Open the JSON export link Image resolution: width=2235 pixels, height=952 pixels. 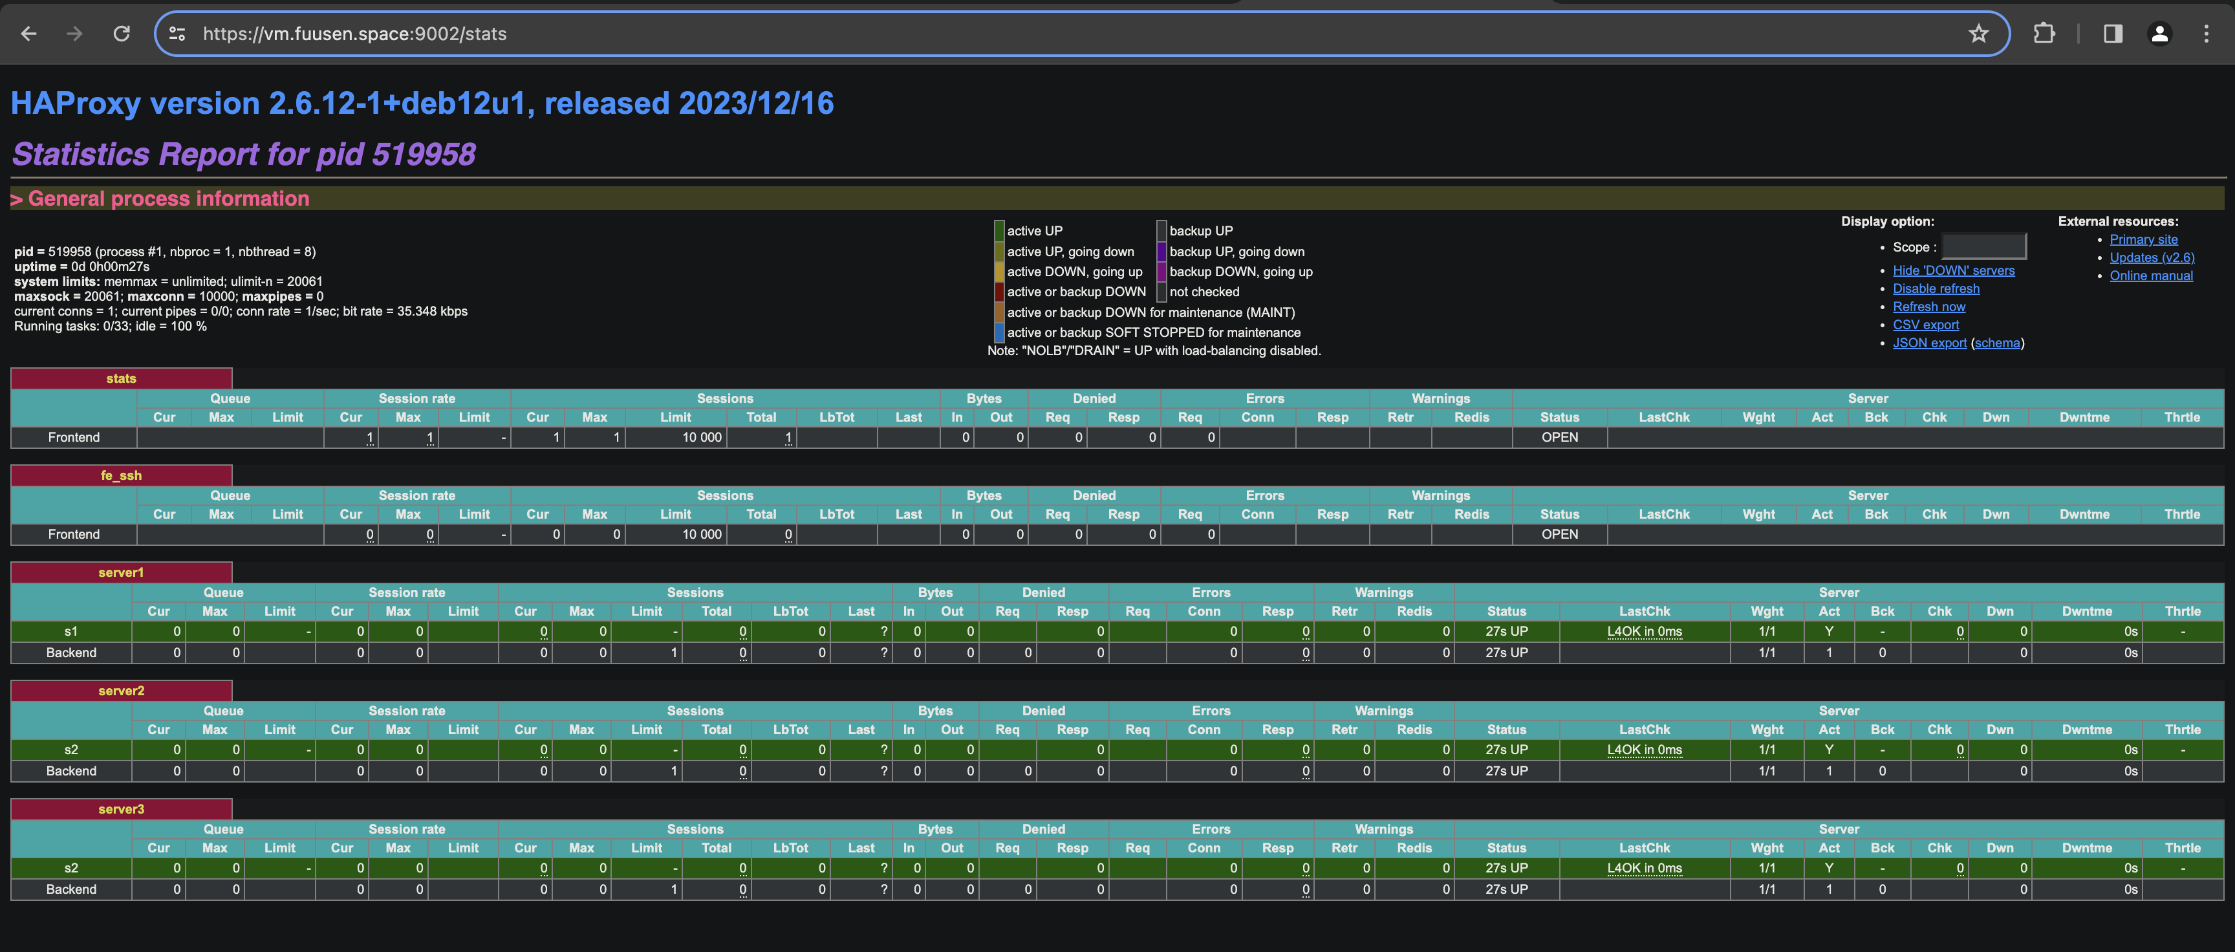coord(1930,343)
